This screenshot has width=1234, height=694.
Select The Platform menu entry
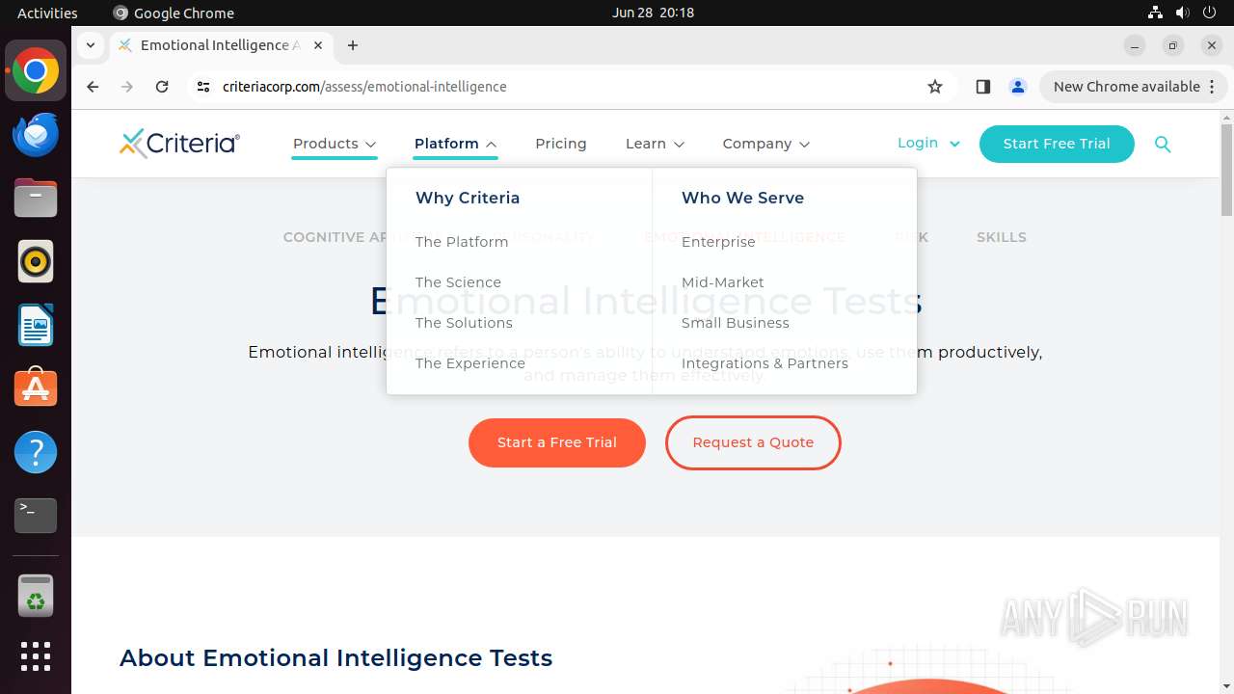pyautogui.click(x=462, y=242)
